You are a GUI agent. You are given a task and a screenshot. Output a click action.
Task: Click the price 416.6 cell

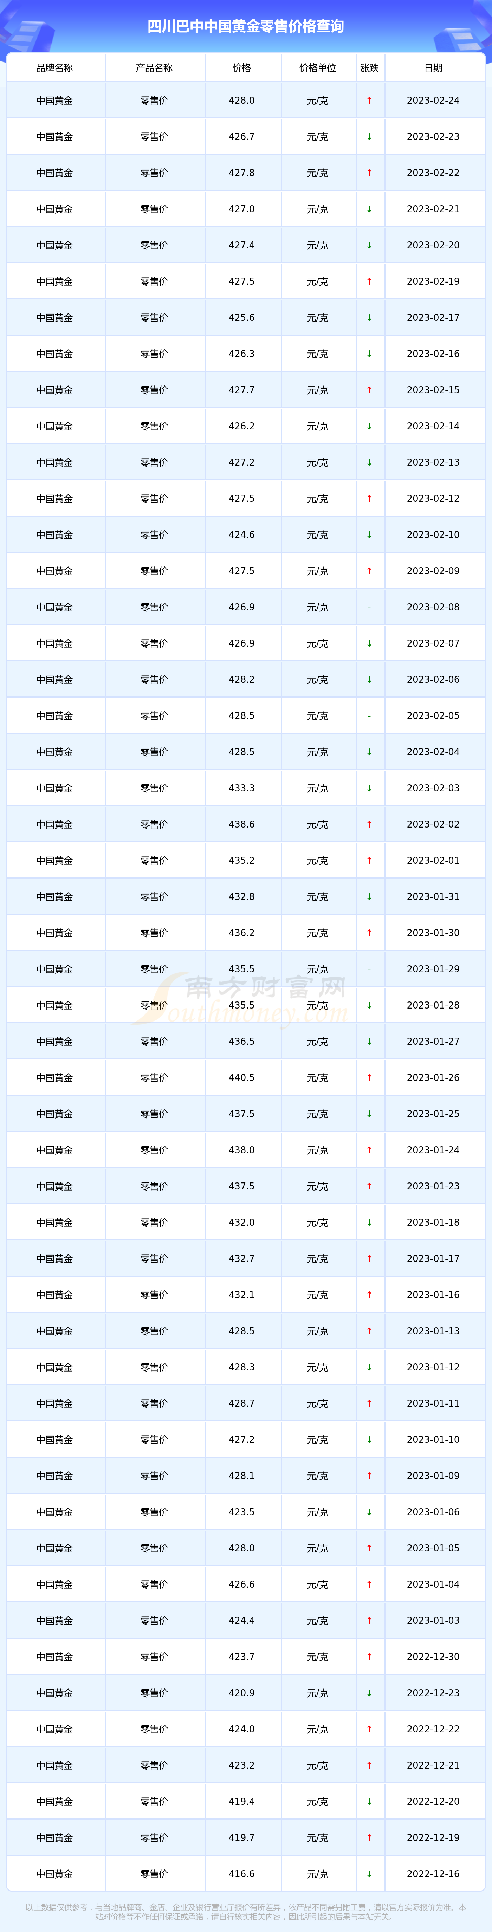241,1874
